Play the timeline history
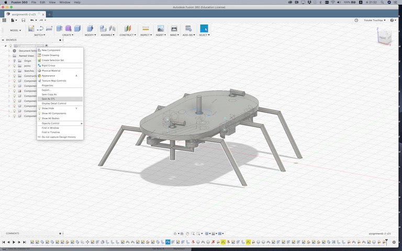Viewport: 402px width, 251px height. pyautogui.click(x=14, y=242)
